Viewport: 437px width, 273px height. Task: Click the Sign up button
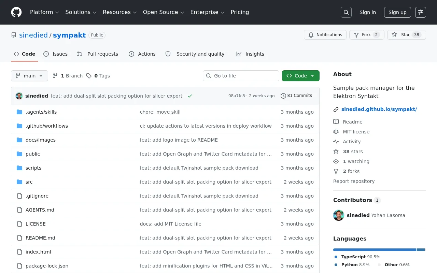coord(397,12)
